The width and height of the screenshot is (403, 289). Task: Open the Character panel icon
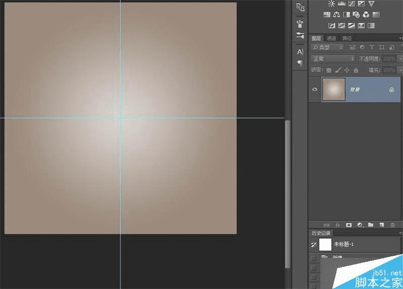click(x=300, y=52)
